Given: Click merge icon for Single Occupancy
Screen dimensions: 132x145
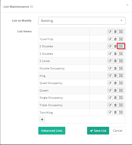Looking at the screenshot, I should [121, 97].
